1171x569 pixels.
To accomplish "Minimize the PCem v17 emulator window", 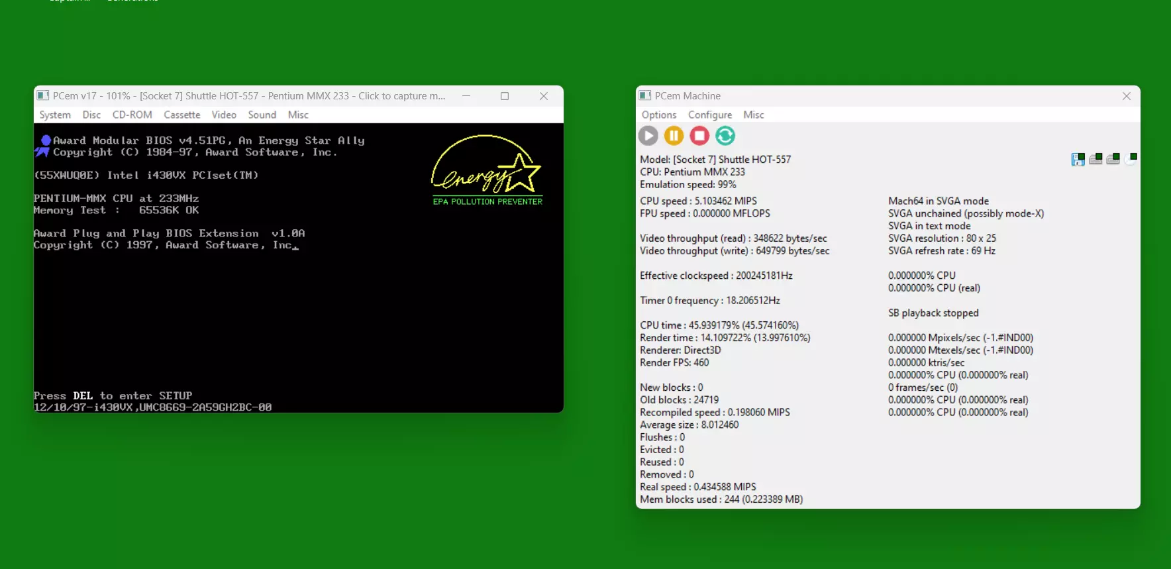I will coord(466,96).
